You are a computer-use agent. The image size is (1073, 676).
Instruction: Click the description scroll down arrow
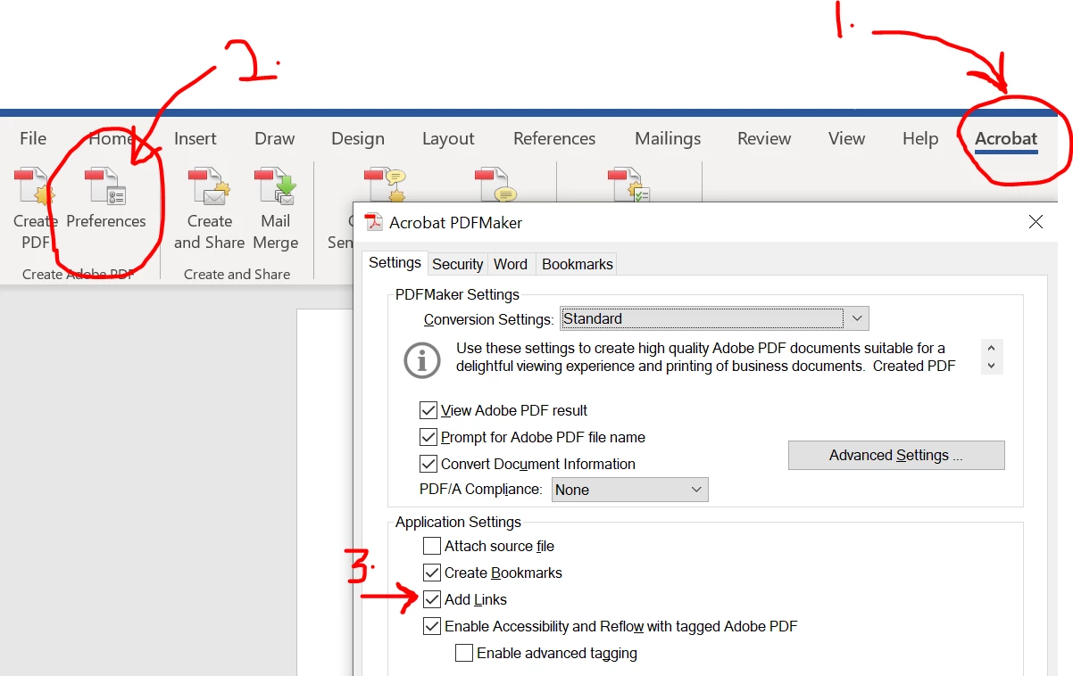click(992, 366)
